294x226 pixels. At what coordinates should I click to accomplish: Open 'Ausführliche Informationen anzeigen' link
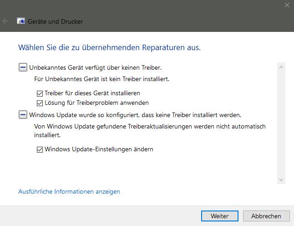click(69, 192)
